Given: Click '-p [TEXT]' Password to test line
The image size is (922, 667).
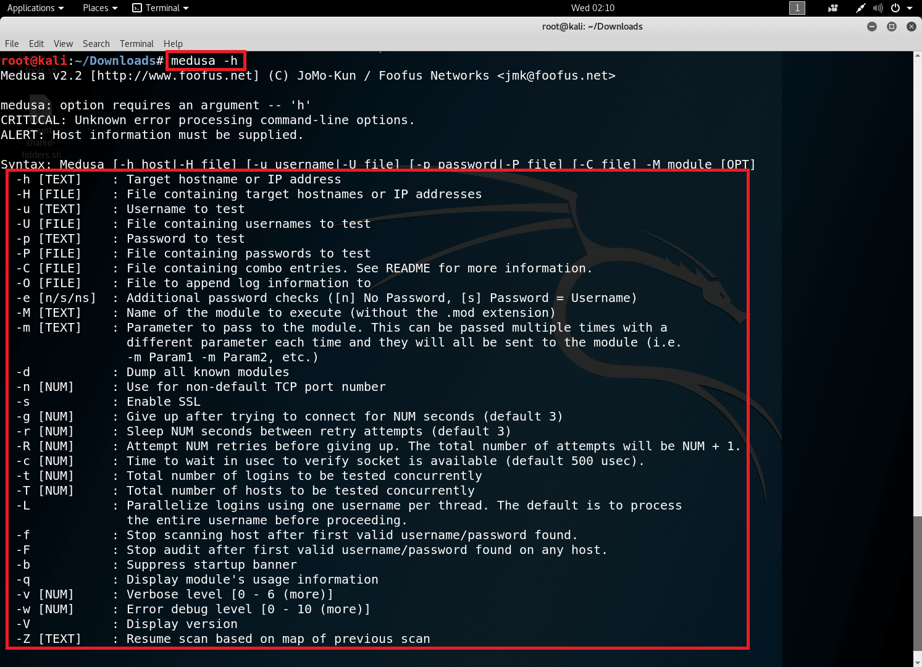Looking at the screenshot, I should [130, 238].
